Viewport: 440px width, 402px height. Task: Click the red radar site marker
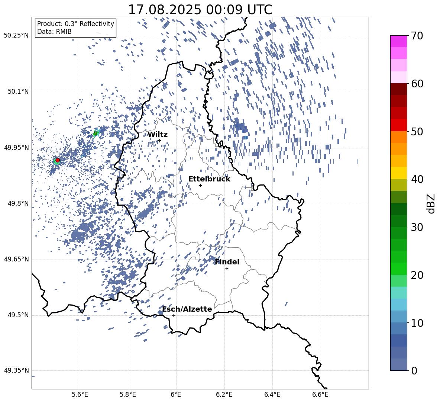[58, 160]
